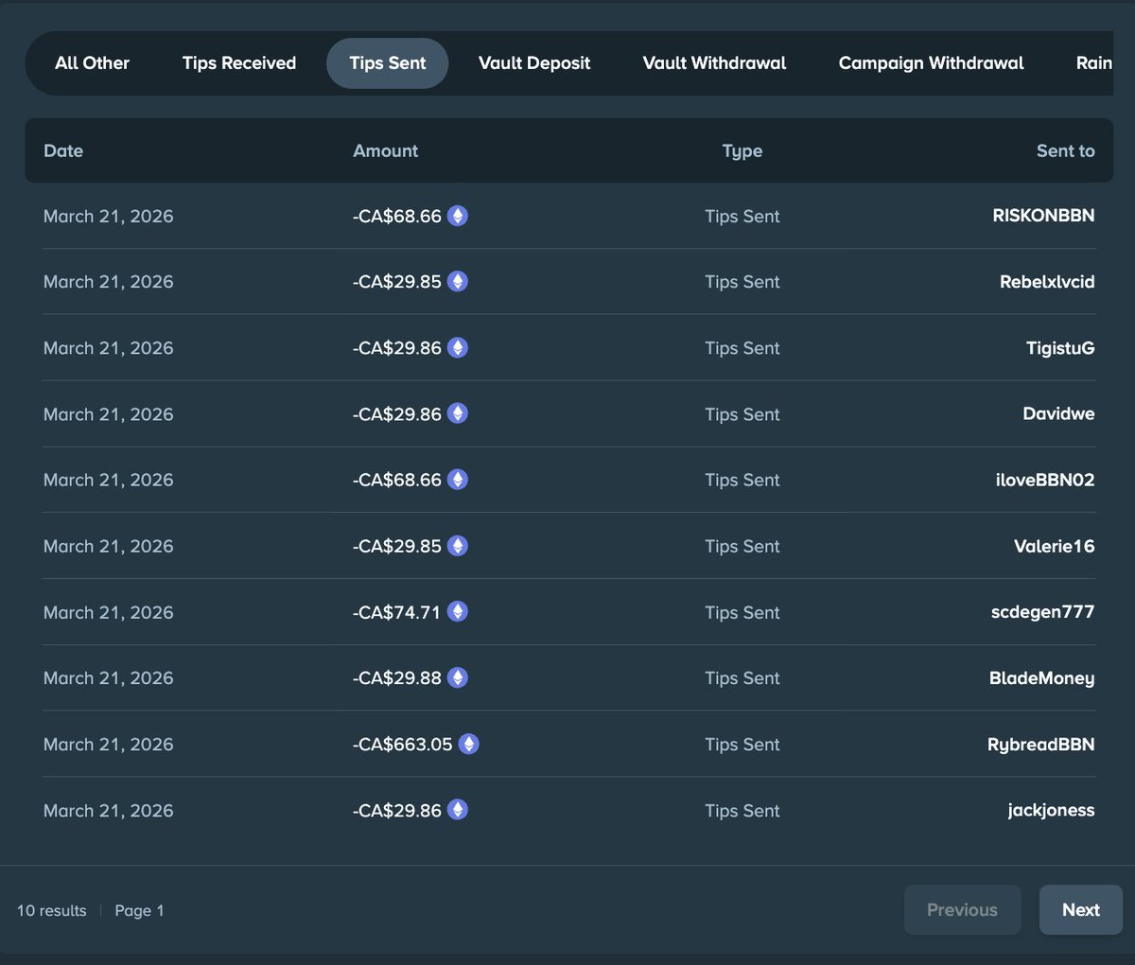Go to the Next page
This screenshot has width=1135, height=965.
[1080, 910]
